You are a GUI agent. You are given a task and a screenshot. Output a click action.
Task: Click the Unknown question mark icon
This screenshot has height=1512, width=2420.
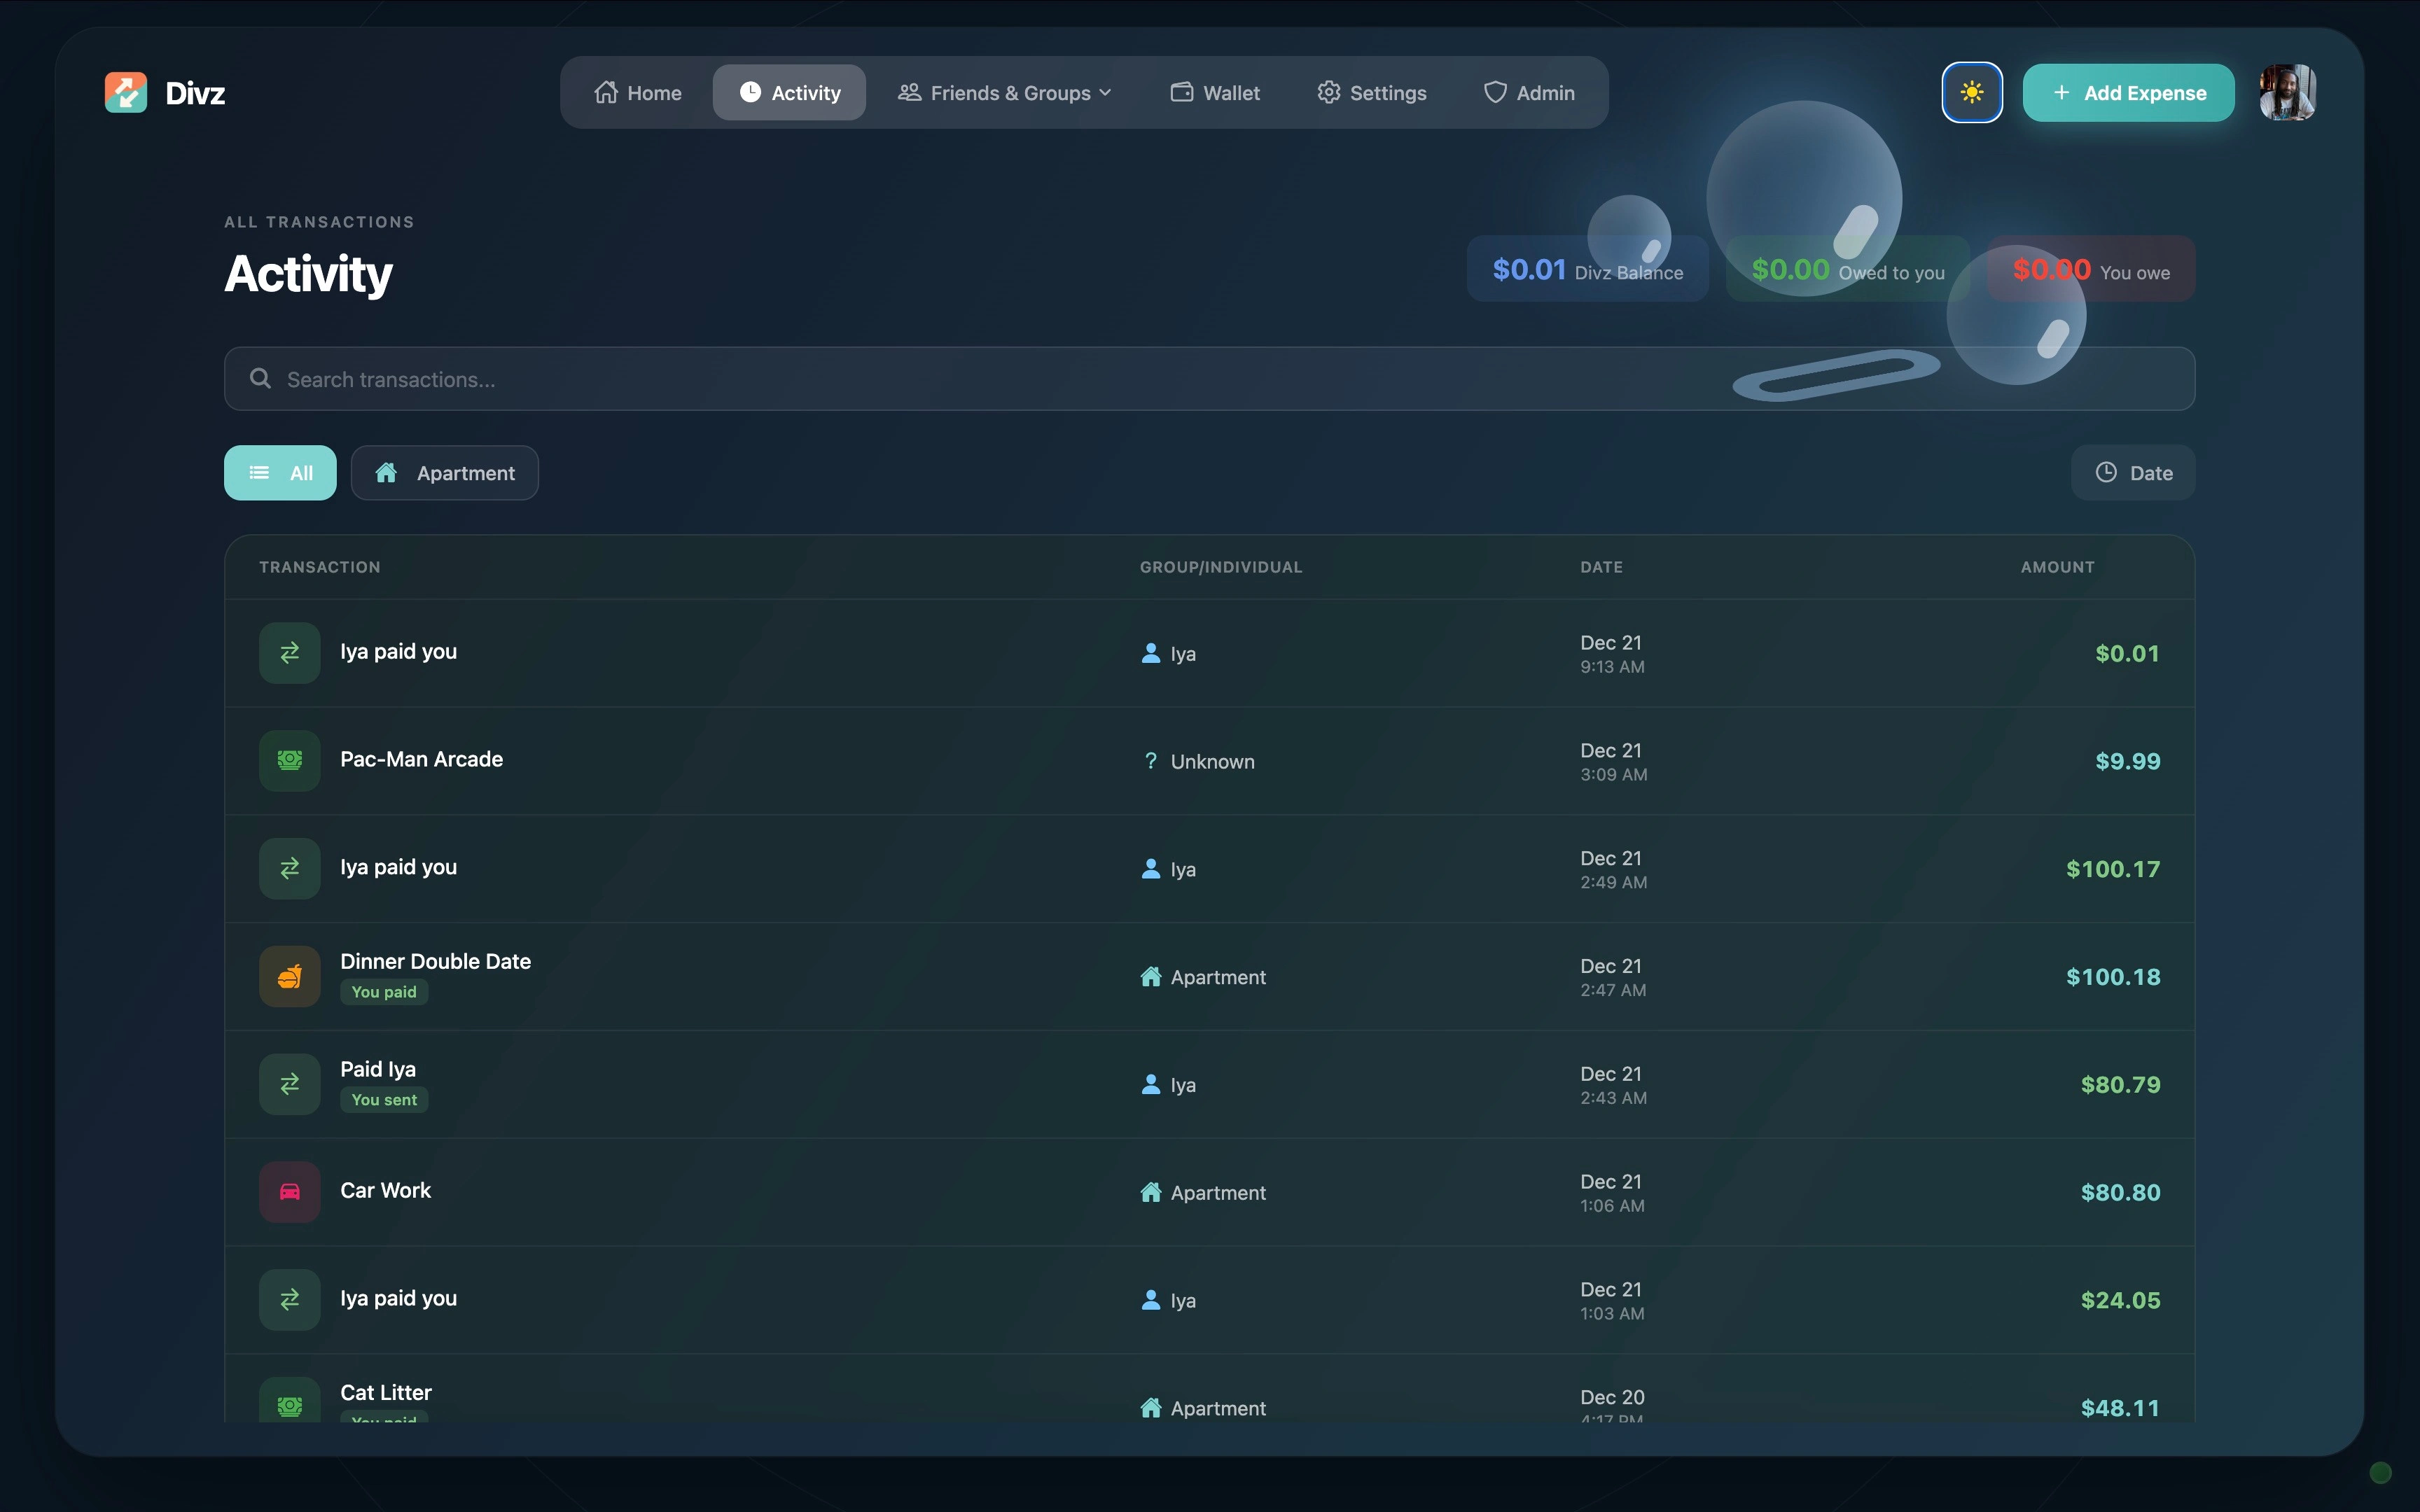[1150, 761]
